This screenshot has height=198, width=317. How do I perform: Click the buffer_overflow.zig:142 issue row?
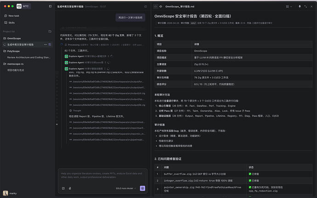[x=233, y=174]
